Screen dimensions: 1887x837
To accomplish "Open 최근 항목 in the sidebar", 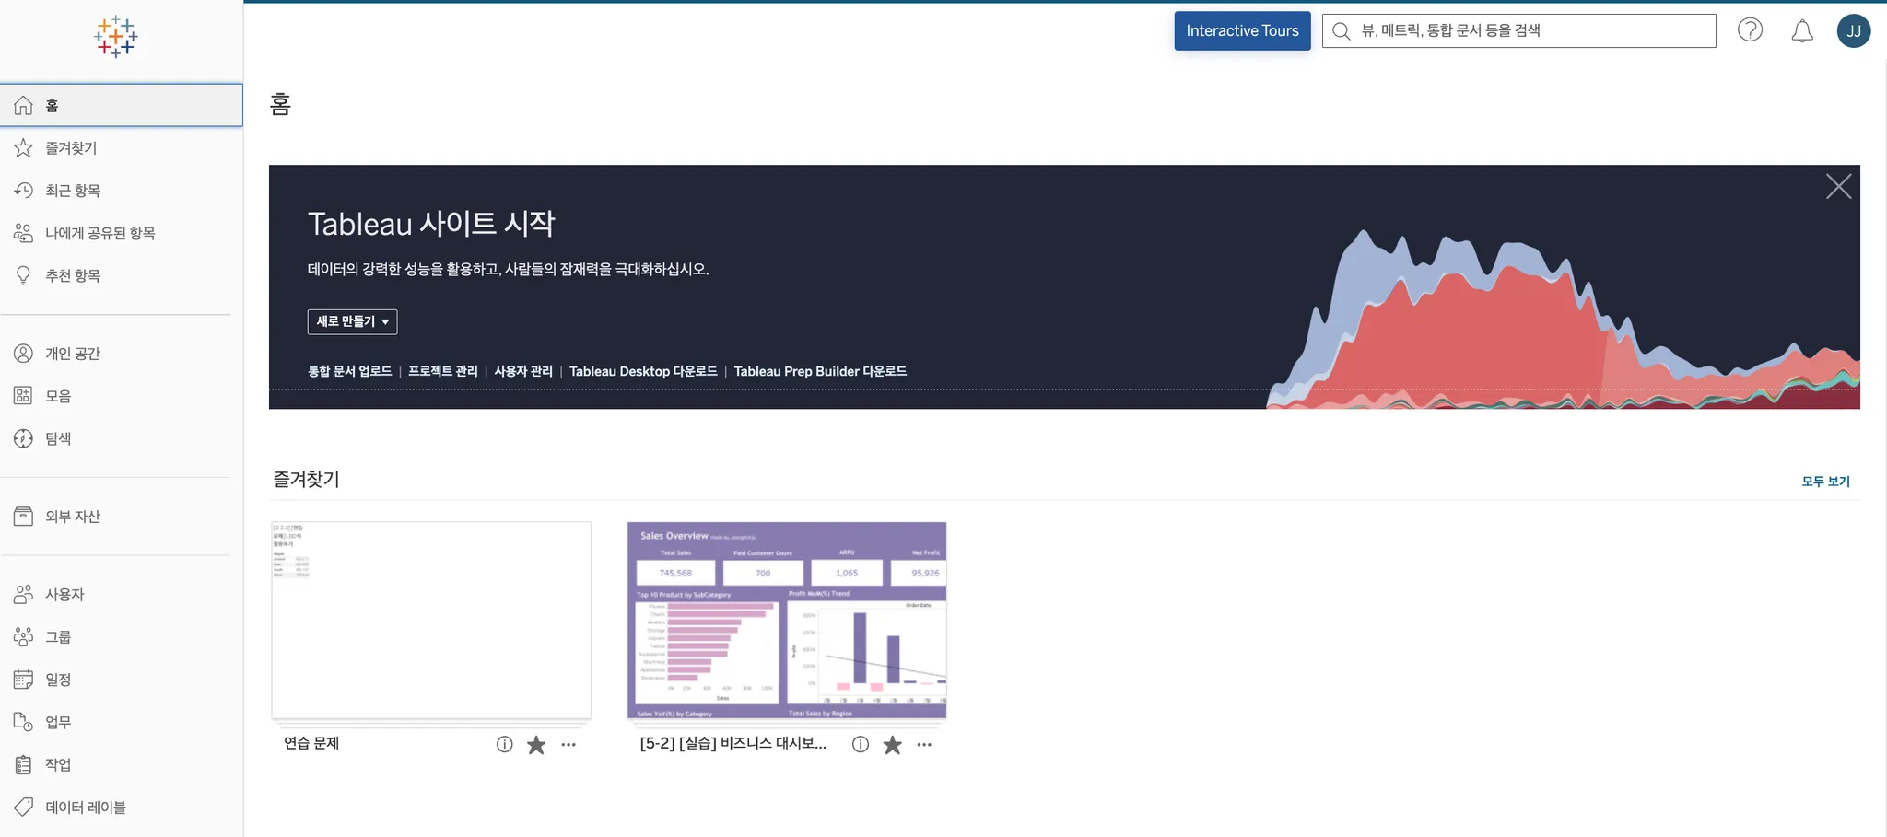I will coord(122,191).
